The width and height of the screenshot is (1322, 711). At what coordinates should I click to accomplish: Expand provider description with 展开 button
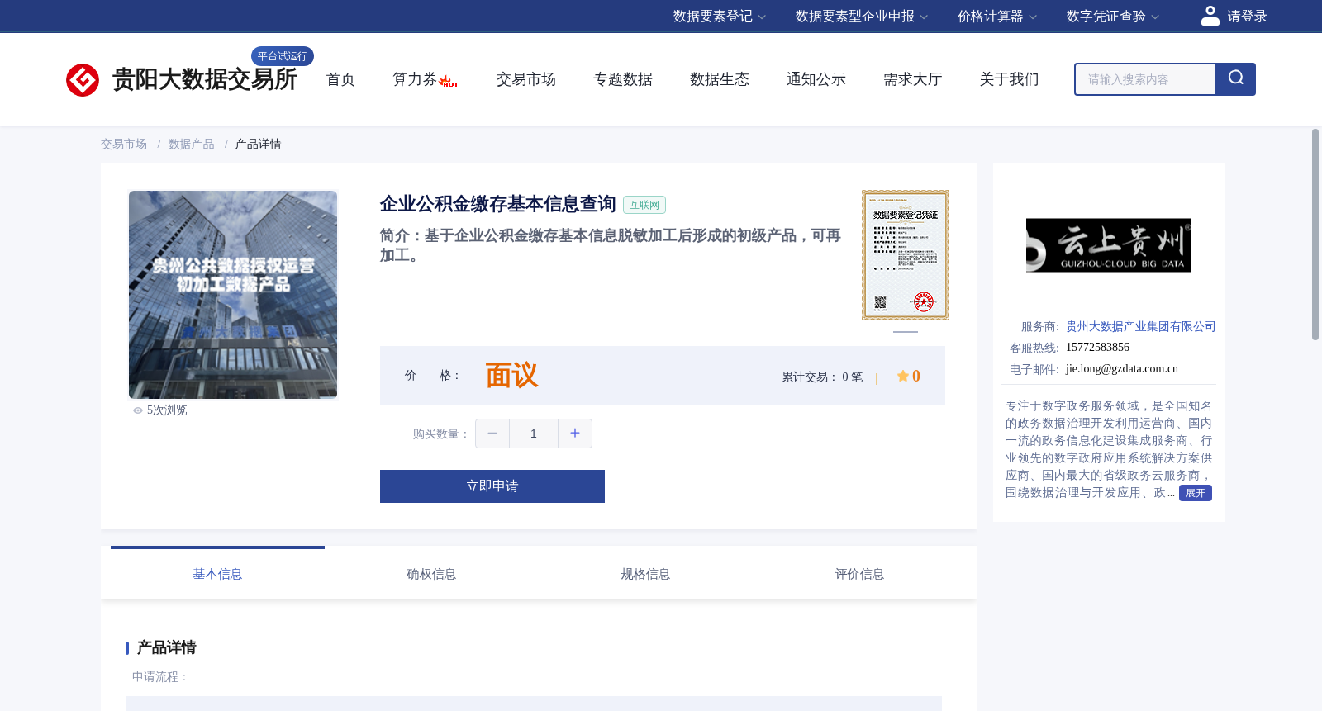(1196, 493)
